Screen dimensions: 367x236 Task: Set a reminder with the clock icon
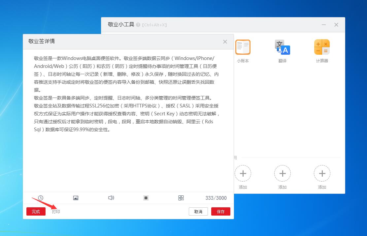(41, 198)
